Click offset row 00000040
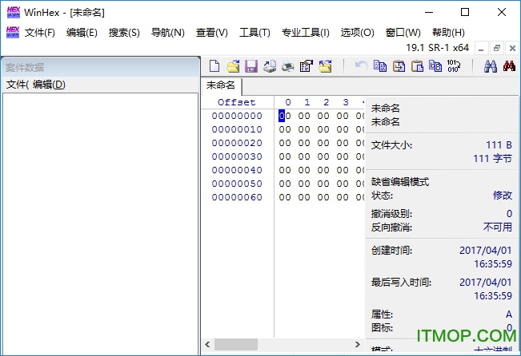This screenshot has width=521, height=356. 237,170
